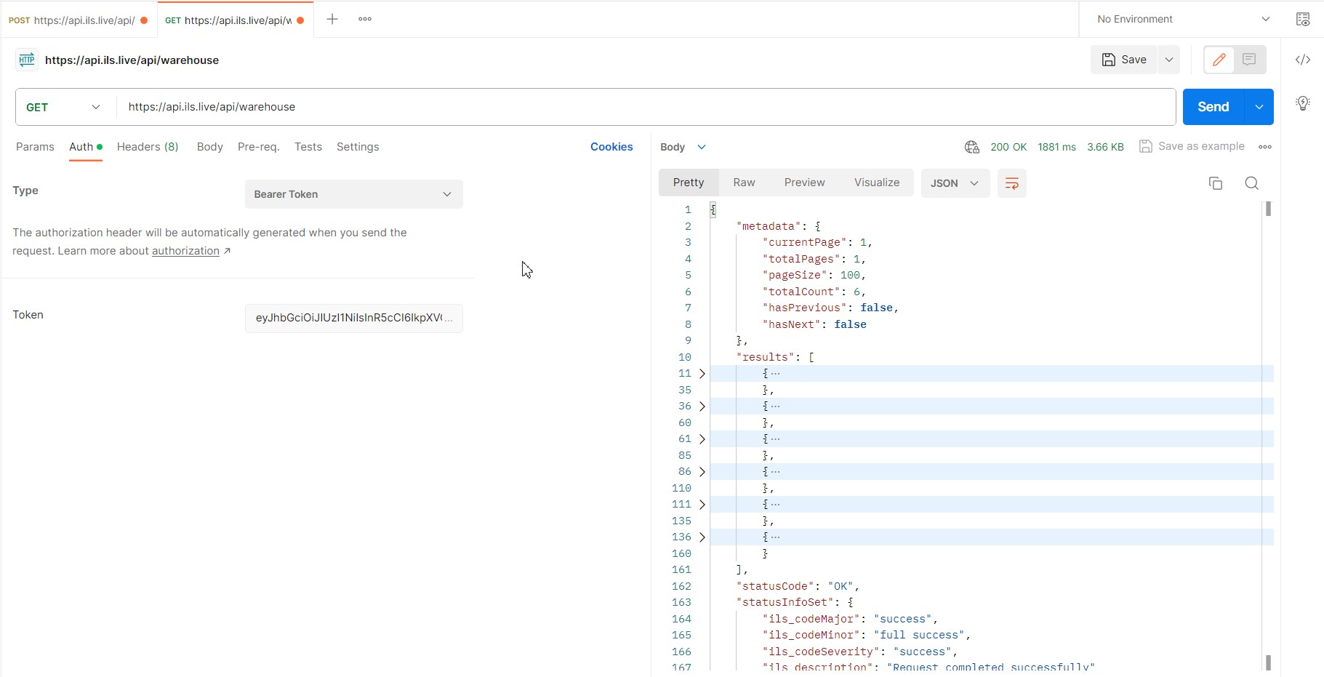Screen dimensions: 1324x677
Task: Open the environment quick look icon
Action: [1304, 19]
